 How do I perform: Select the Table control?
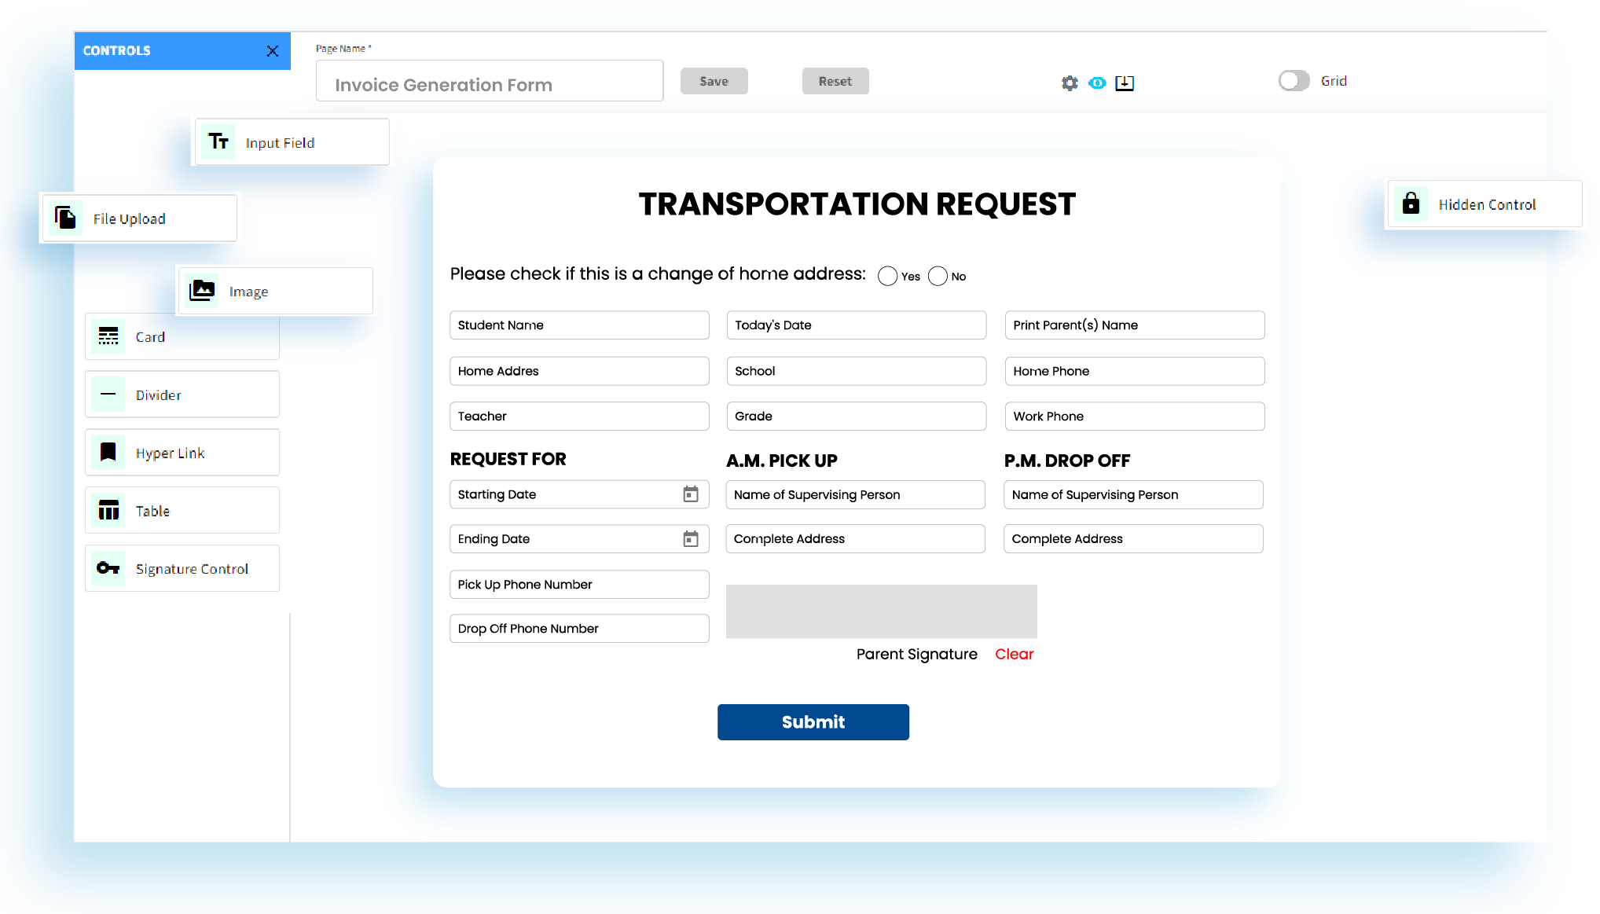(182, 510)
